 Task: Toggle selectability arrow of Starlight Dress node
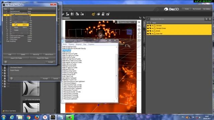point(150,28)
